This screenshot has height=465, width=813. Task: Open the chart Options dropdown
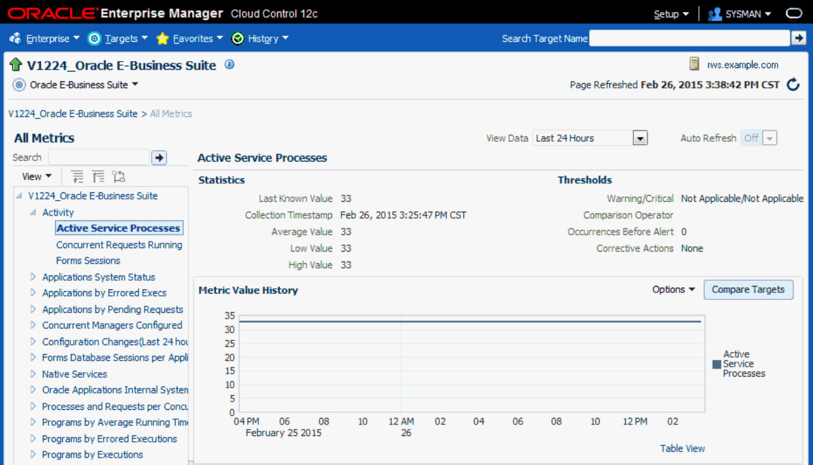[x=673, y=289]
